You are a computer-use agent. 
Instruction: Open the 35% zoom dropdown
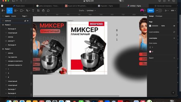173,10
